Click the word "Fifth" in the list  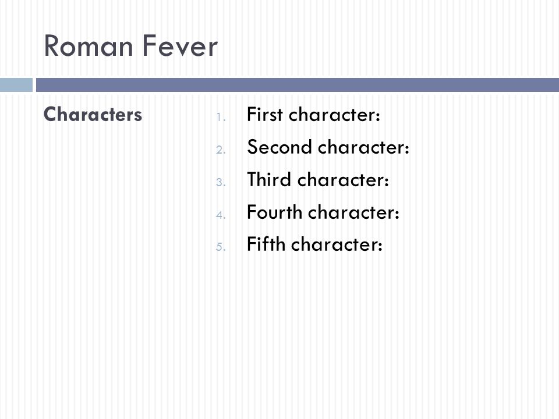(266, 244)
